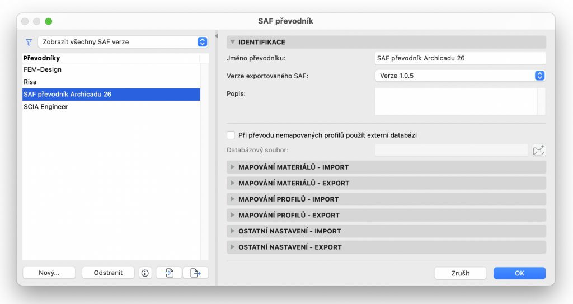Expand MAPOVÁNÍ MATERIÁLŮ - IMPORT section
Viewport: 573px width, 304px height.
pos(386,167)
